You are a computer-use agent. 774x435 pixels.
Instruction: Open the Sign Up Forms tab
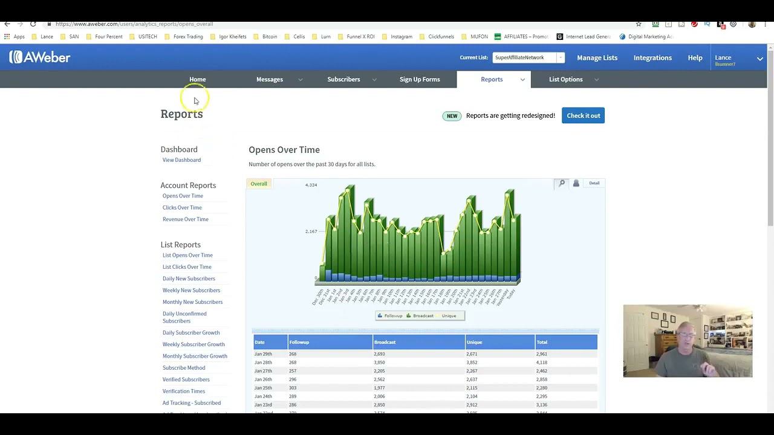[420, 79]
